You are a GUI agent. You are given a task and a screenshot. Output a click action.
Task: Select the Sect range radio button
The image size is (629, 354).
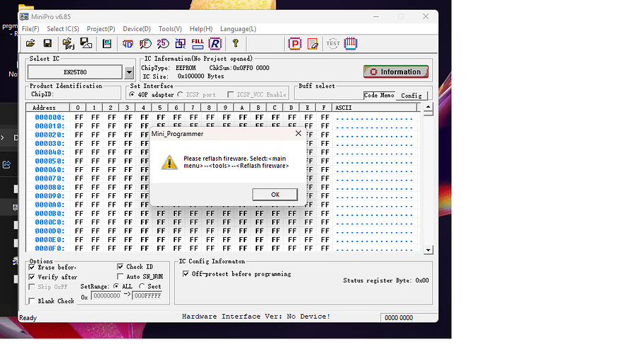[142, 286]
